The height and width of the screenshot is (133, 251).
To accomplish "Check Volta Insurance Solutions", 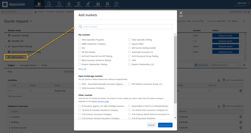I will coord(80,88).
